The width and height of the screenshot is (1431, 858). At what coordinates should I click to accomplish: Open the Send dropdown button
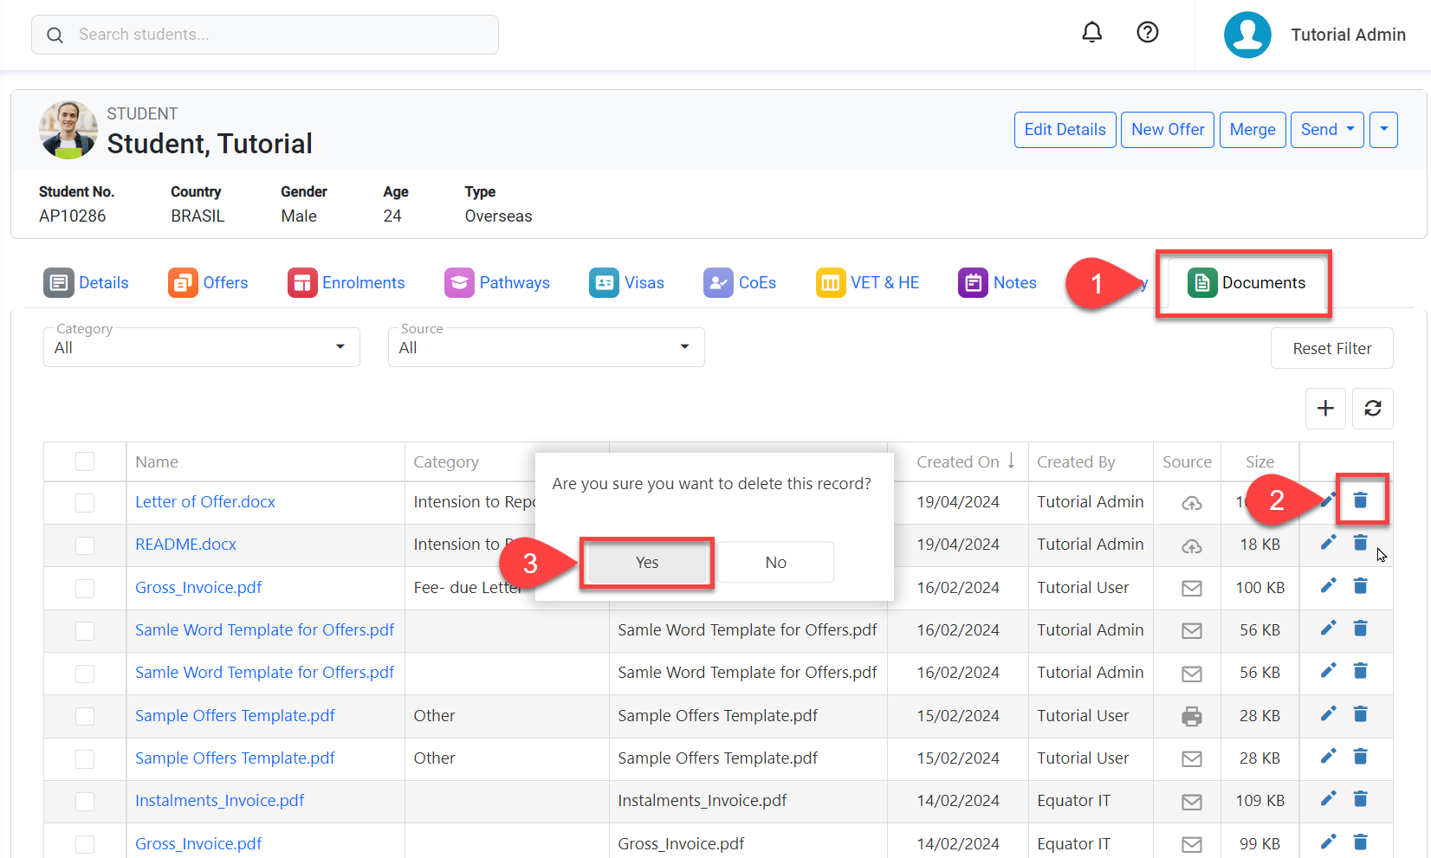tap(1327, 130)
